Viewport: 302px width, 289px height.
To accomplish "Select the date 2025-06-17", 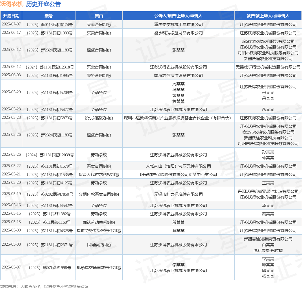I will 11,33.
